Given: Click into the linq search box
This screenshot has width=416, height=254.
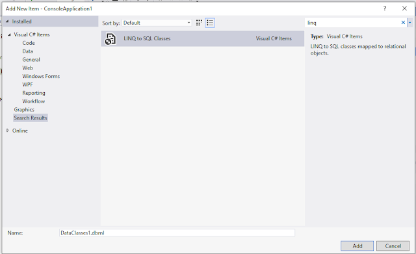Looking at the screenshot, I should 353,23.
